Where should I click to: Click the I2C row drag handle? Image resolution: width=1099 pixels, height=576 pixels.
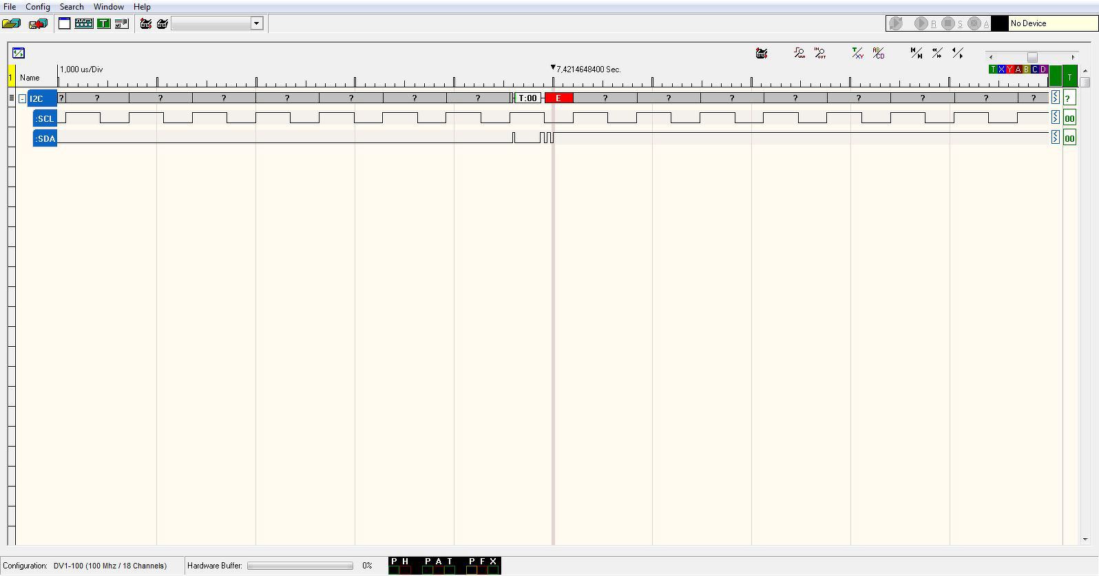(12, 98)
